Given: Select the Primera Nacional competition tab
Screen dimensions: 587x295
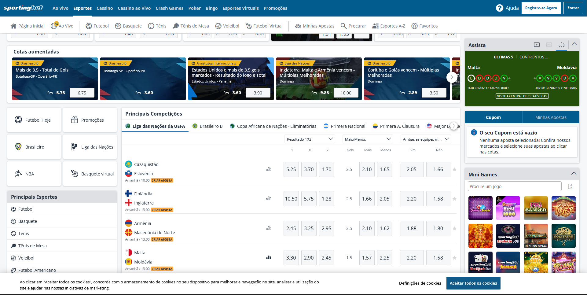Looking at the screenshot, I should pyautogui.click(x=344, y=126).
